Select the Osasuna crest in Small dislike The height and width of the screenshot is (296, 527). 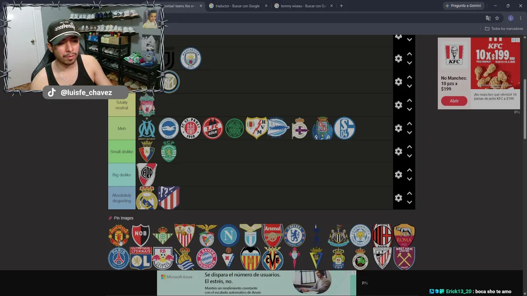point(147,151)
